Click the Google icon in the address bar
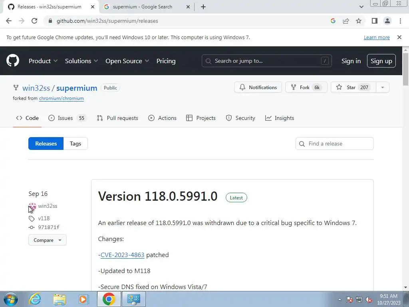 (x=333, y=21)
